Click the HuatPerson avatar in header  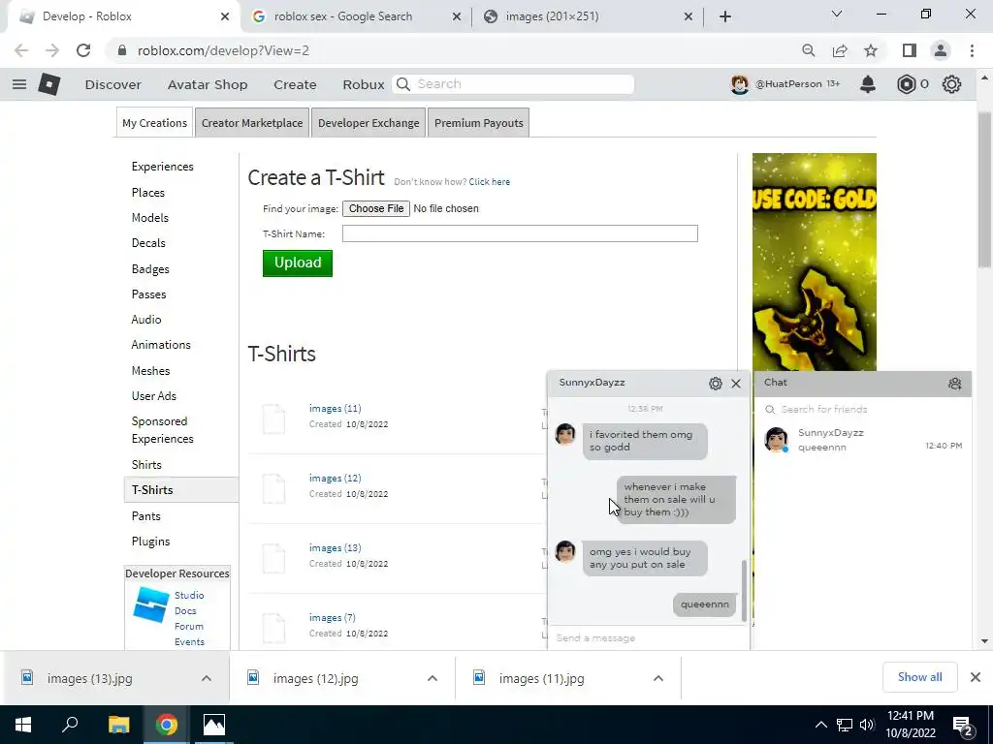739,84
